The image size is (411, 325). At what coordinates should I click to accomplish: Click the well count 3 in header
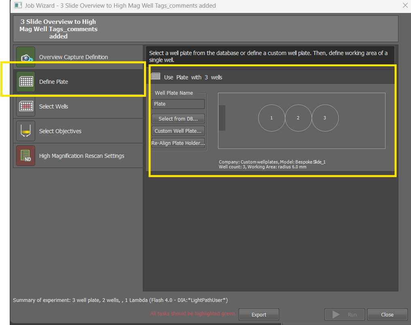click(x=206, y=77)
